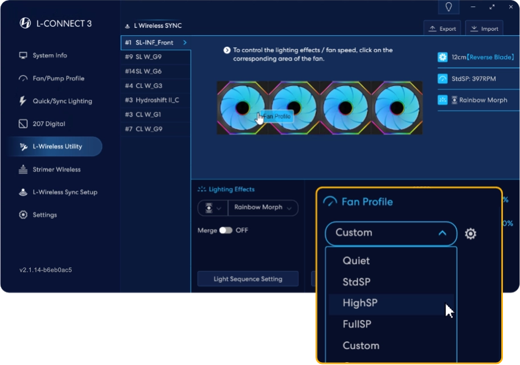Open the Rainbow Morph effect dropdown
The image size is (520, 365).
[263, 208]
